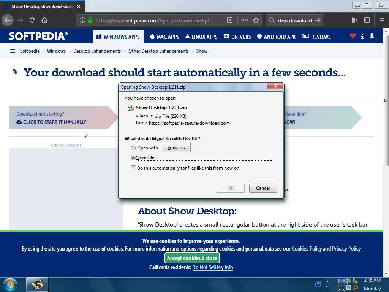Cancel the file download dialog
Viewport: 389px width, 292px height.
coord(263,188)
